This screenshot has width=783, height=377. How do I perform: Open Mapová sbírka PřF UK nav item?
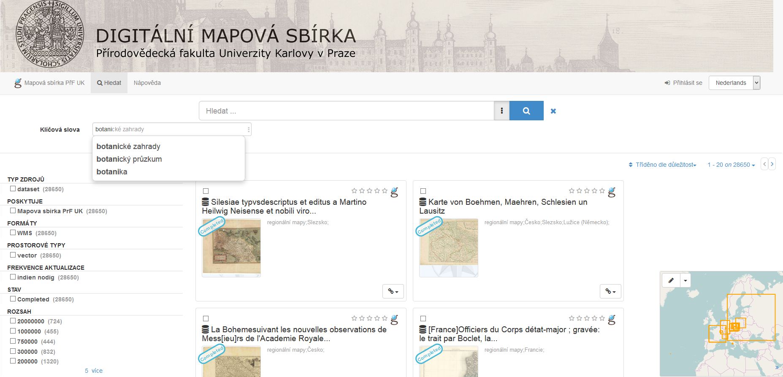click(x=49, y=83)
